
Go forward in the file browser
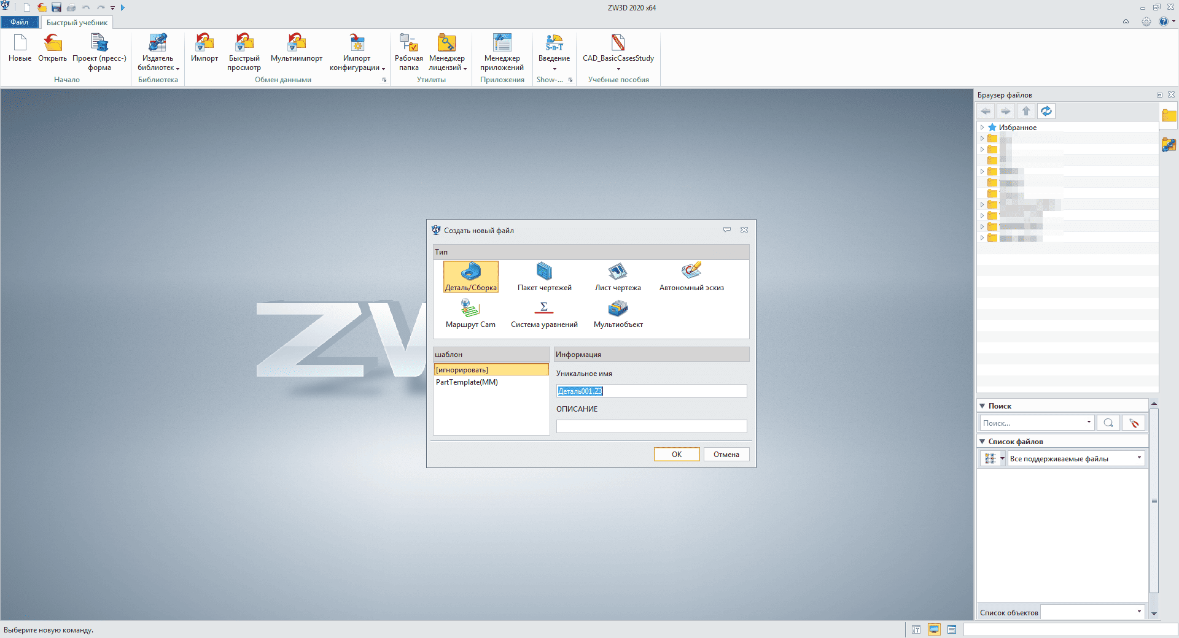(1005, 111)
